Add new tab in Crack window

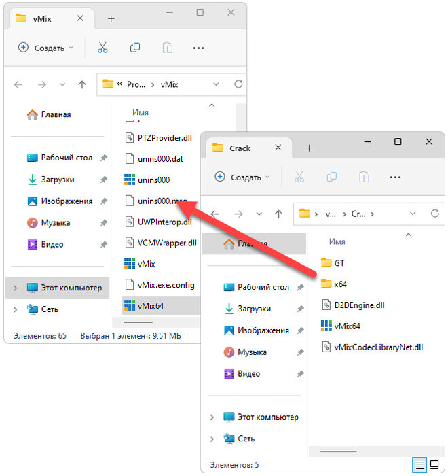point(309,148)
